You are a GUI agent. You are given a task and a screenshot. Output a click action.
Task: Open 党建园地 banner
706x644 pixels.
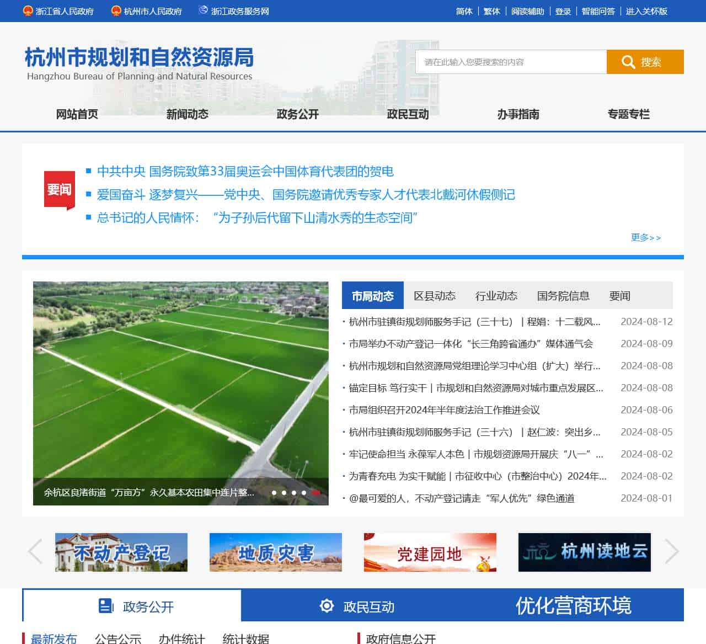click(430, 552)
